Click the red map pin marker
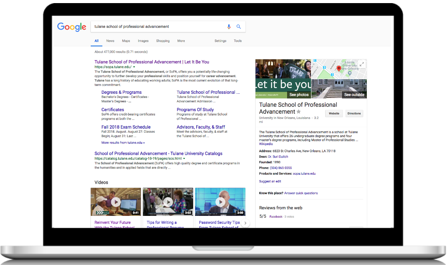This screenshot has width=447, height=265. tap(339, 68)
